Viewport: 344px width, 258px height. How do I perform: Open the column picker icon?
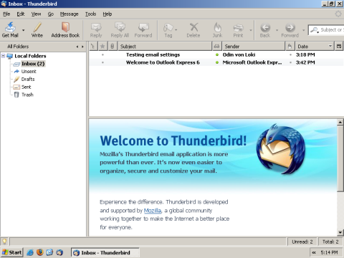339,47
